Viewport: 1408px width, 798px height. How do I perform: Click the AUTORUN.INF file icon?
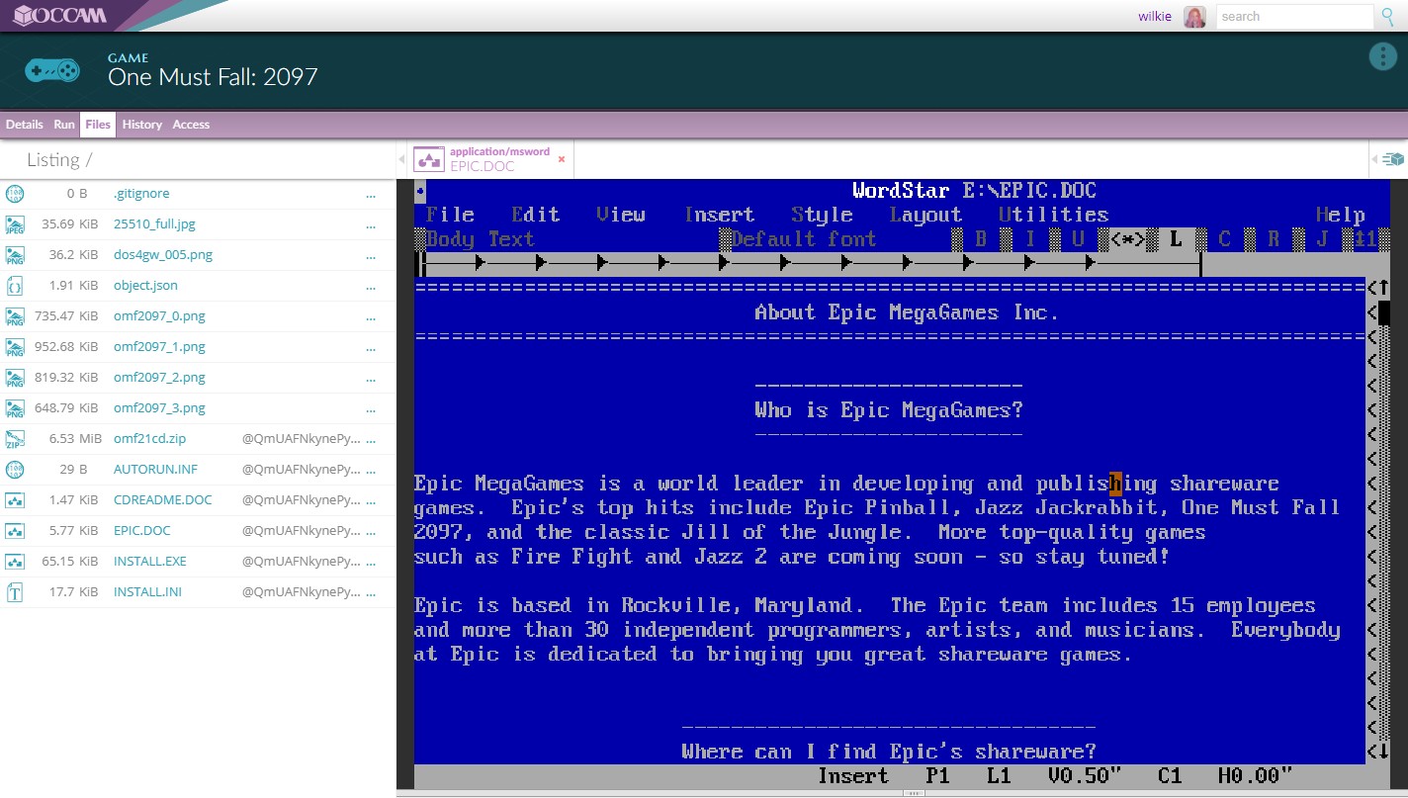tap(15, 470)
